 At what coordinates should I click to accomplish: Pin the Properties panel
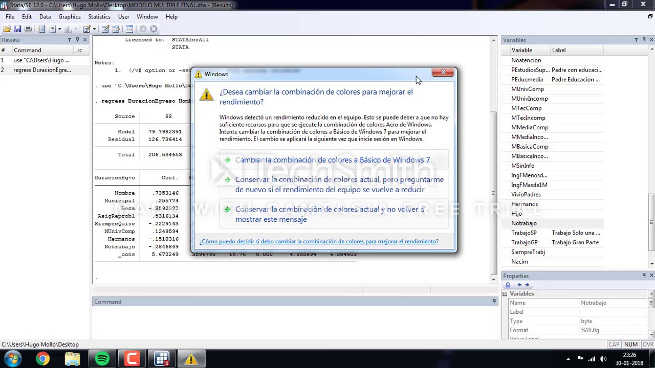click(x=644, y=275)
